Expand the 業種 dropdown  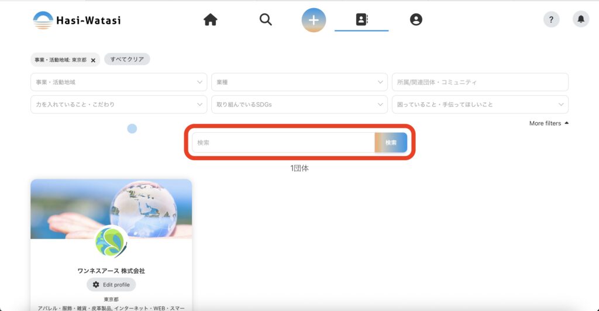point(299,82)
